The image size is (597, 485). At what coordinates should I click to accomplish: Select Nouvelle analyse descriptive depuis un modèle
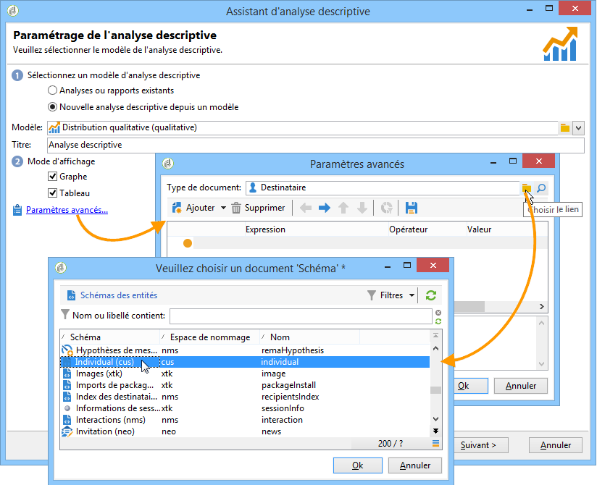(53, 107)
